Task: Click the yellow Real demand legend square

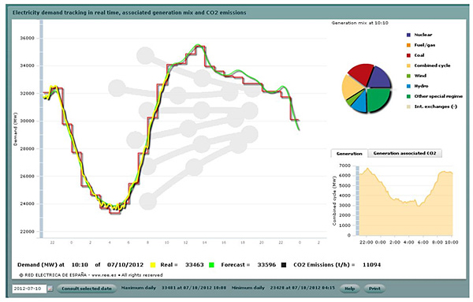Action: (x=153, y=265)
